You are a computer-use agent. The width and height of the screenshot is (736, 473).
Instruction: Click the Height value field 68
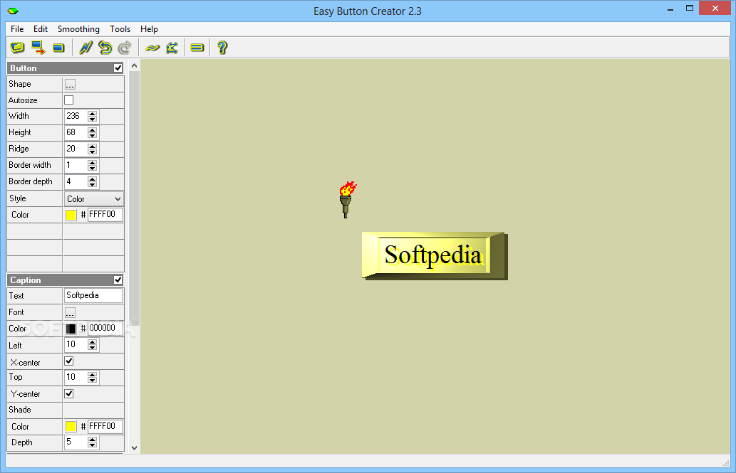click(x=76, y=132)
